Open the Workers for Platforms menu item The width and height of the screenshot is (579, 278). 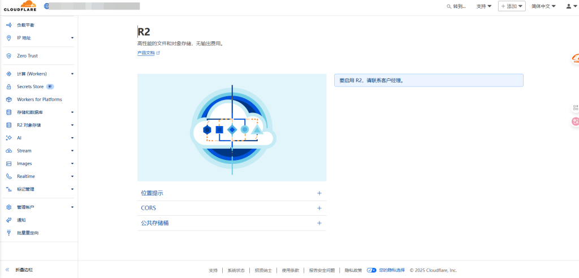39,99
